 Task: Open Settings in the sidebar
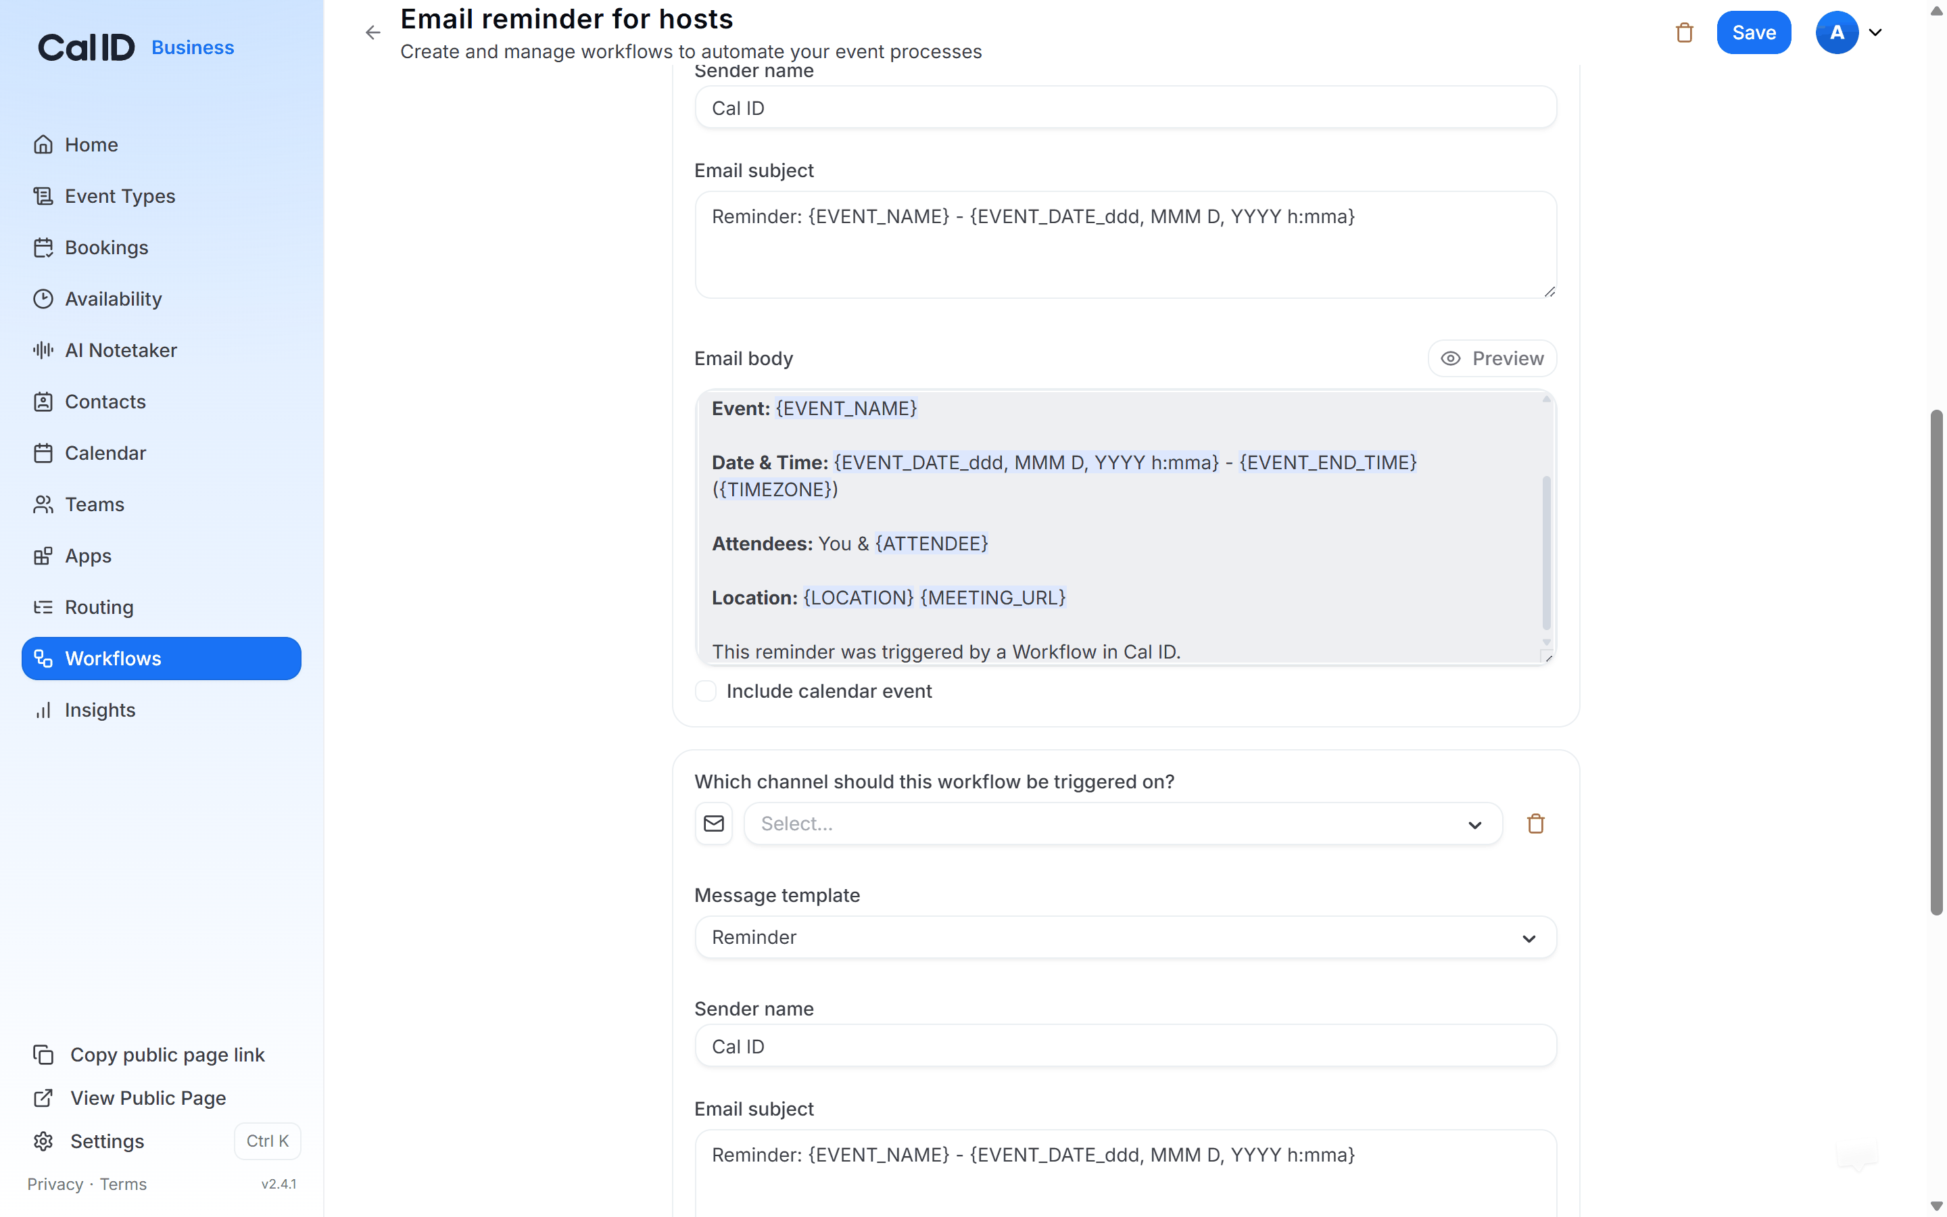tap(107, 1141)
